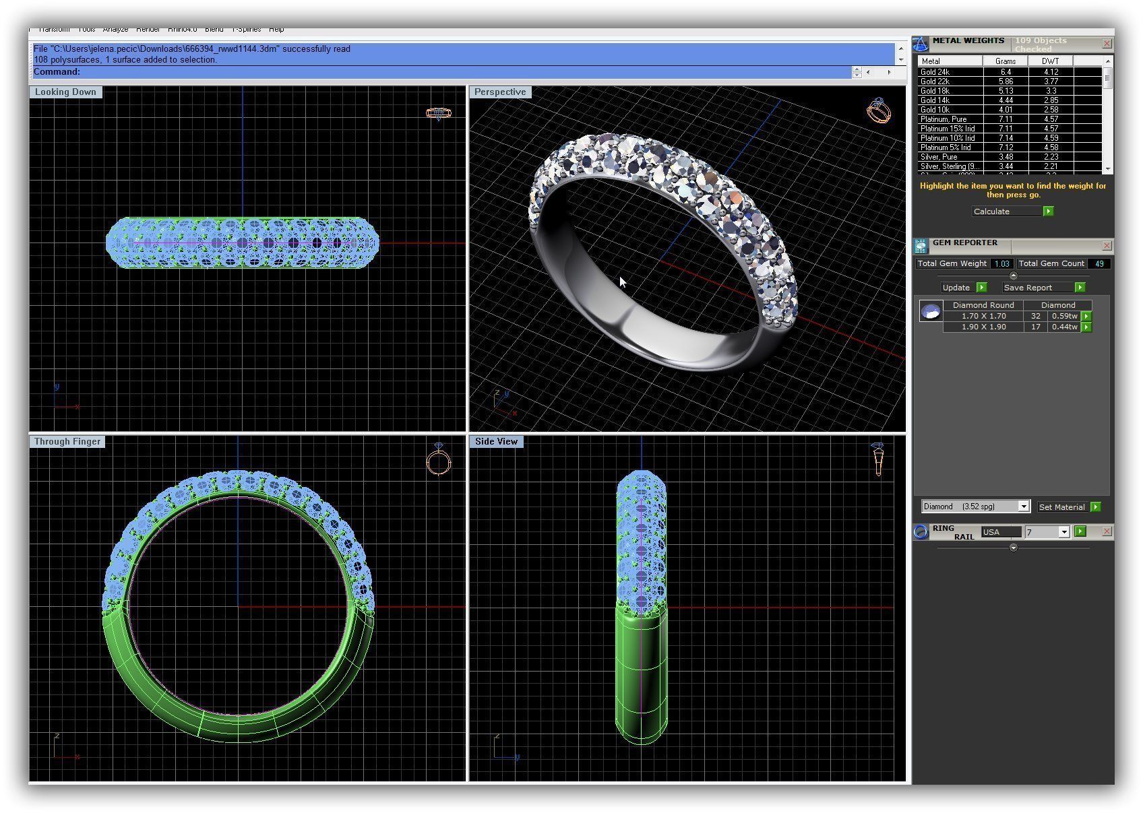Open the Render menu

(148, 30)
